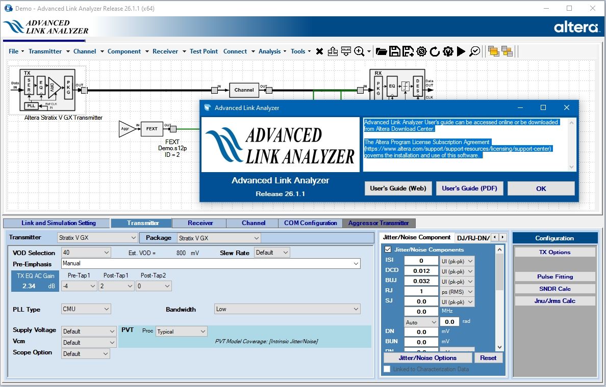Image resolution: width=606 pixels, height=387 pixels.
Task: Open the VOD Selection dropdown
Action: click(86, 253)
